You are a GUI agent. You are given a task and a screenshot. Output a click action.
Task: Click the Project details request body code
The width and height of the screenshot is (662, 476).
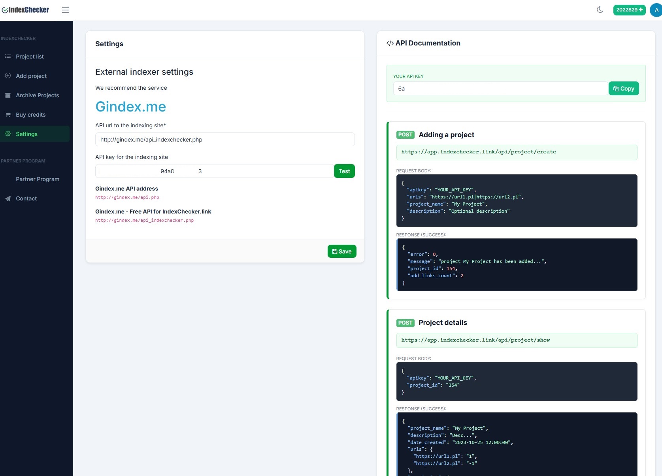(x=517, y=382)
